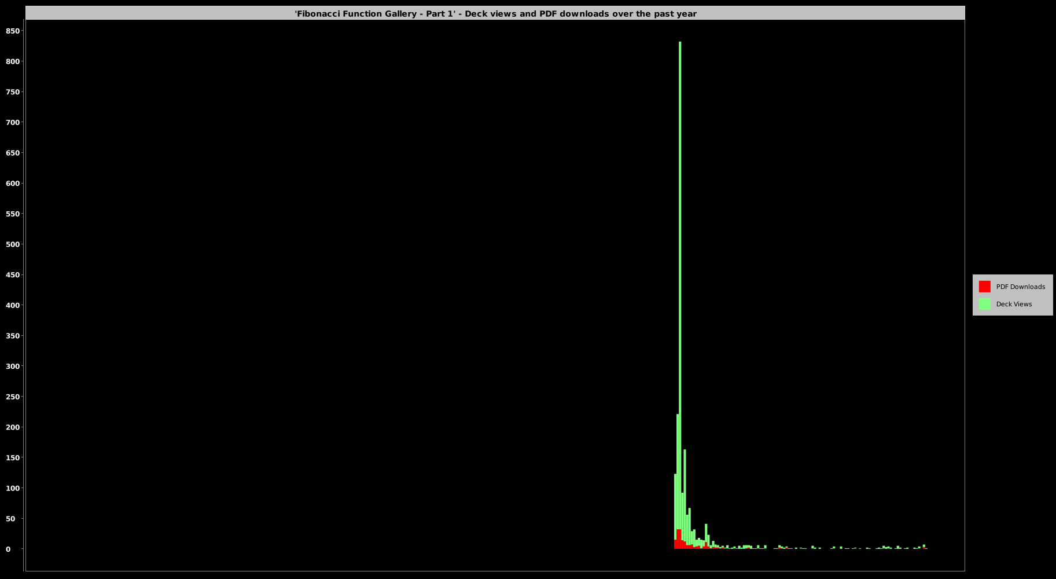
Task: Click the y-axis label 200
Action: (x=13, y=427)
